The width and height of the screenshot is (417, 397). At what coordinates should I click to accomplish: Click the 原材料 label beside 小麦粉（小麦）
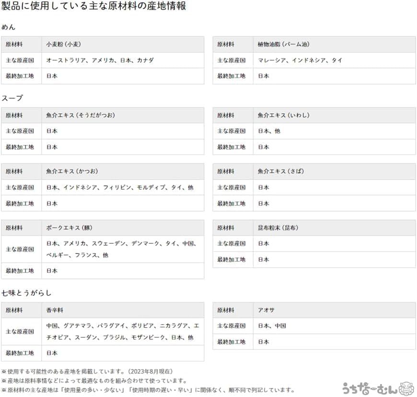point(14,44)
